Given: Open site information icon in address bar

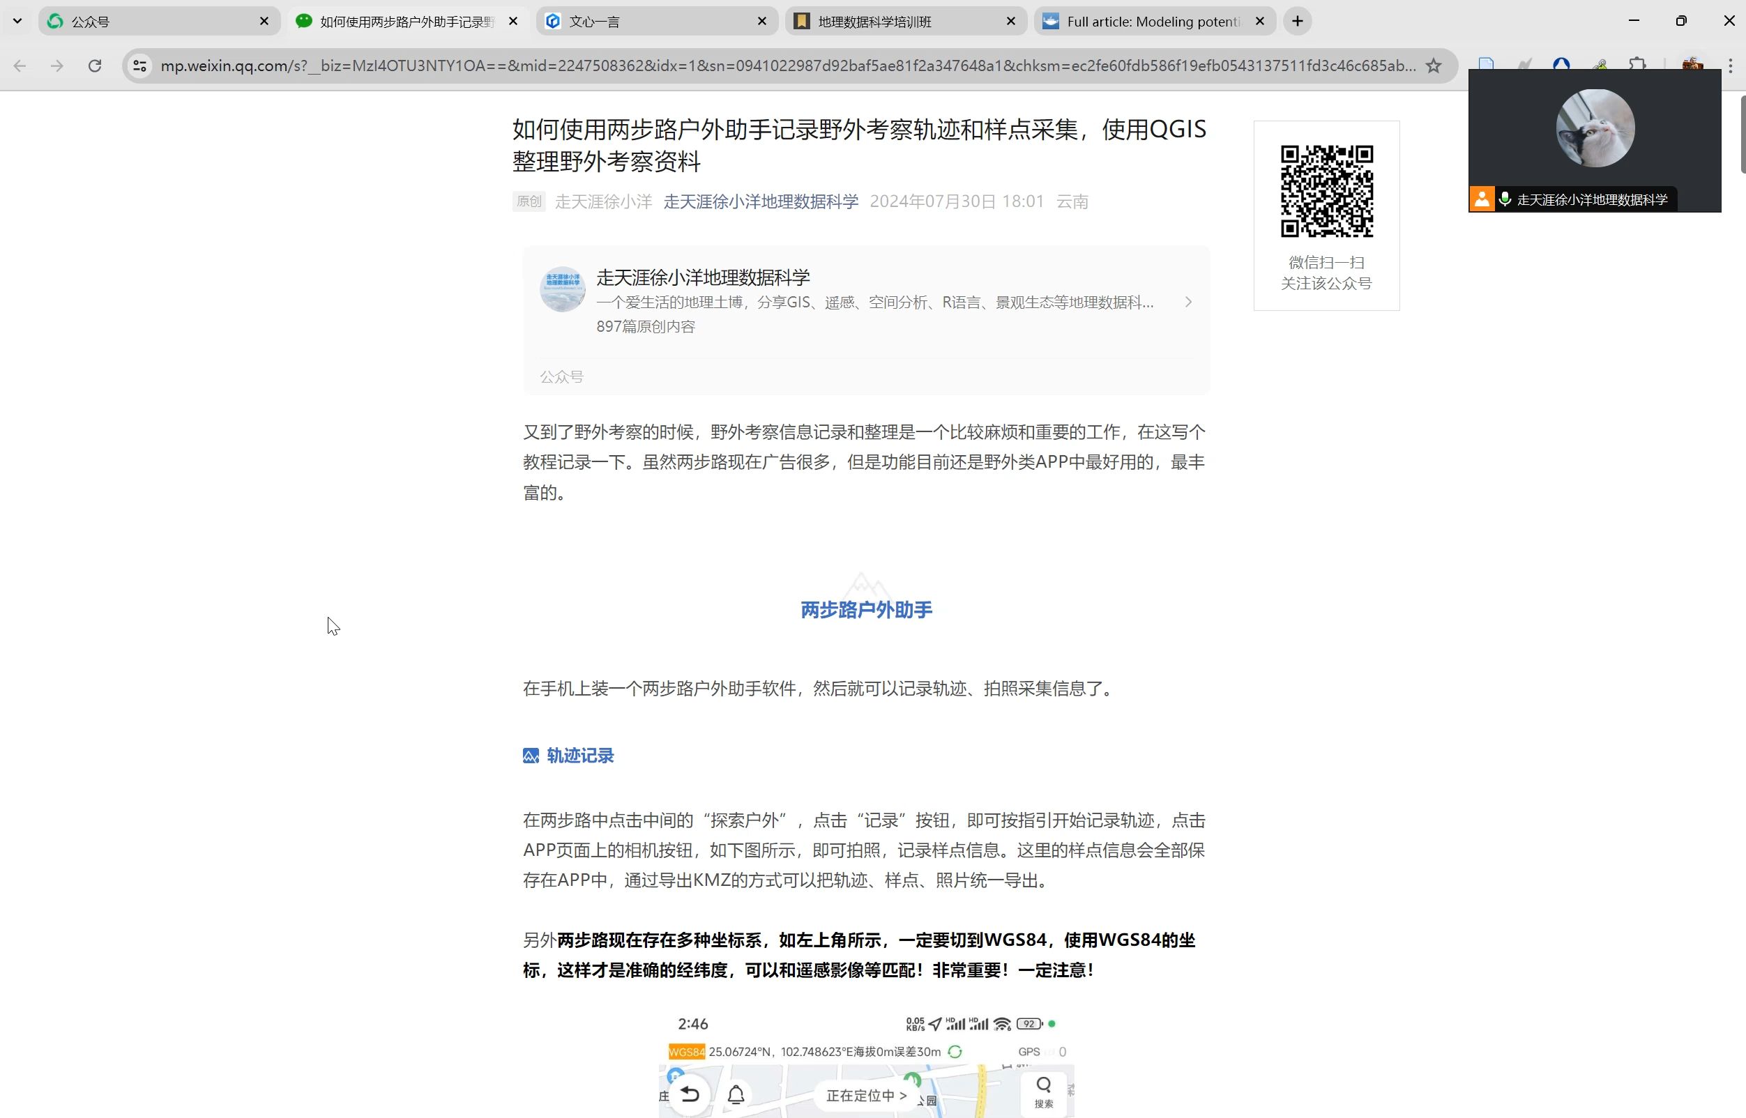Looking at the screenshot, I should [x=140, y=66].
